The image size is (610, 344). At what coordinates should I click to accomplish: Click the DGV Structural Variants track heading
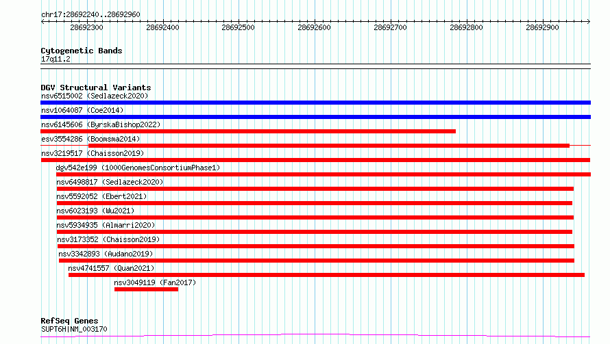(x=96, y=88)
